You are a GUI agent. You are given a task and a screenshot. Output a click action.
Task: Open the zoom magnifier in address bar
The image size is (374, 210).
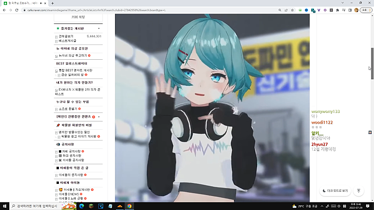point(280,10)
